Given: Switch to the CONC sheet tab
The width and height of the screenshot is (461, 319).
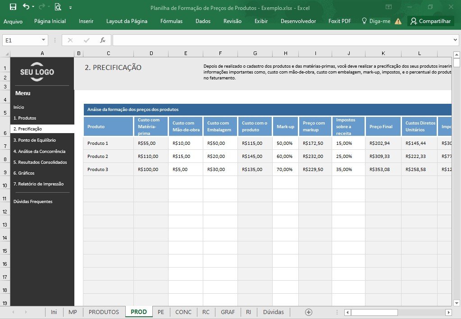Looking at the screenshot, I should pyautogui.click(x=183, y=312).
